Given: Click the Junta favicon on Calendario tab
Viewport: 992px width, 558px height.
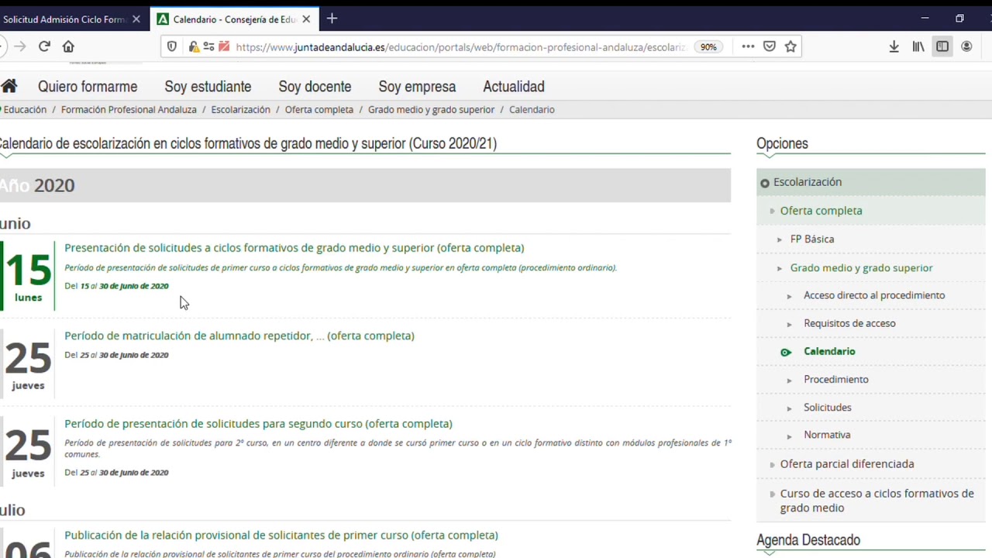Looking at the screenshot, I should click(x=164, y=19).
